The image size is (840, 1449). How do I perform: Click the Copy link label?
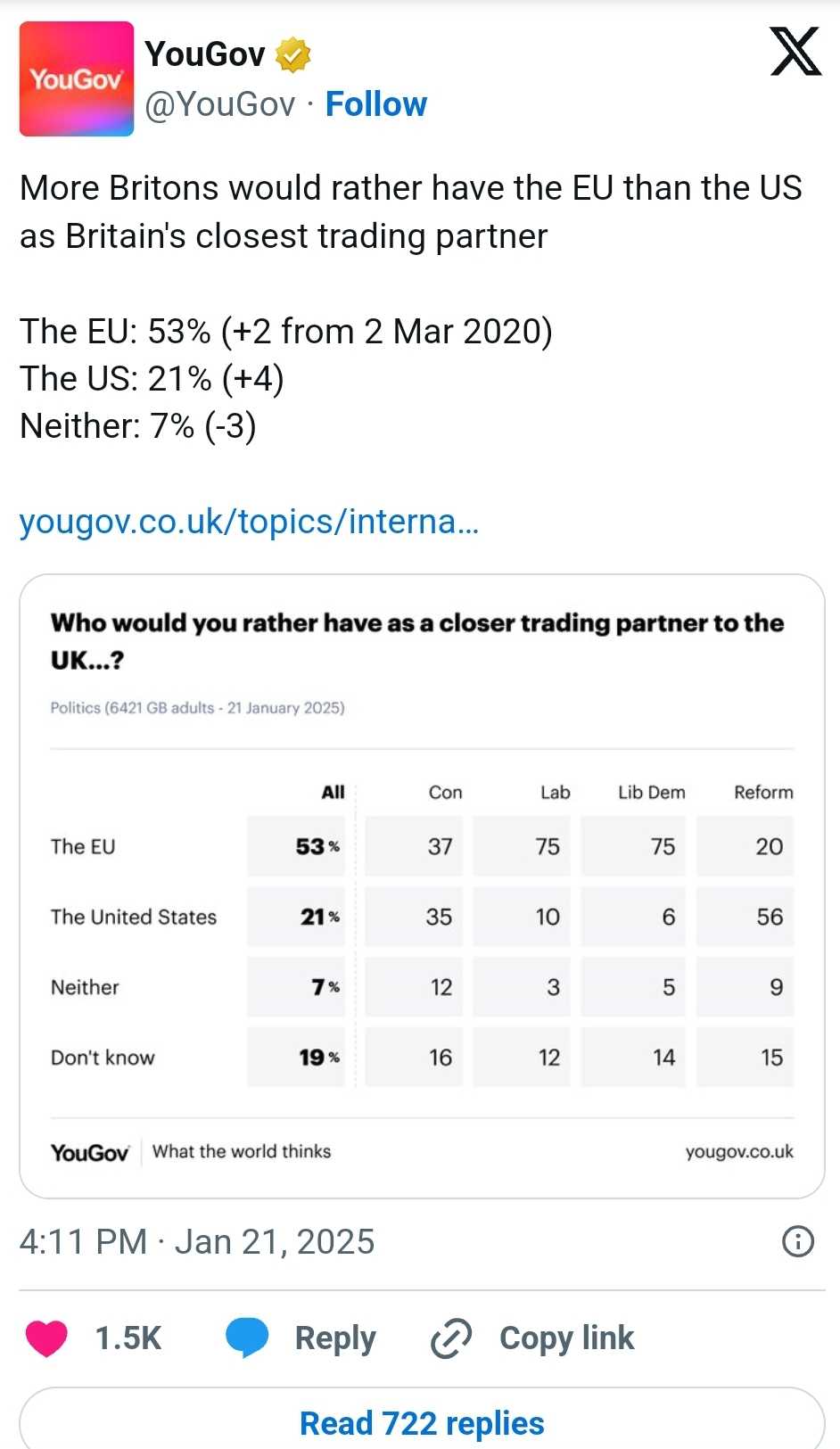566,1338
